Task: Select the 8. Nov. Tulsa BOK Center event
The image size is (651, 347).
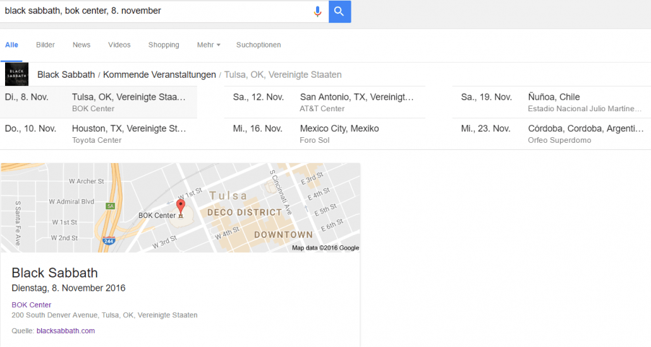Action: point(99,102)
